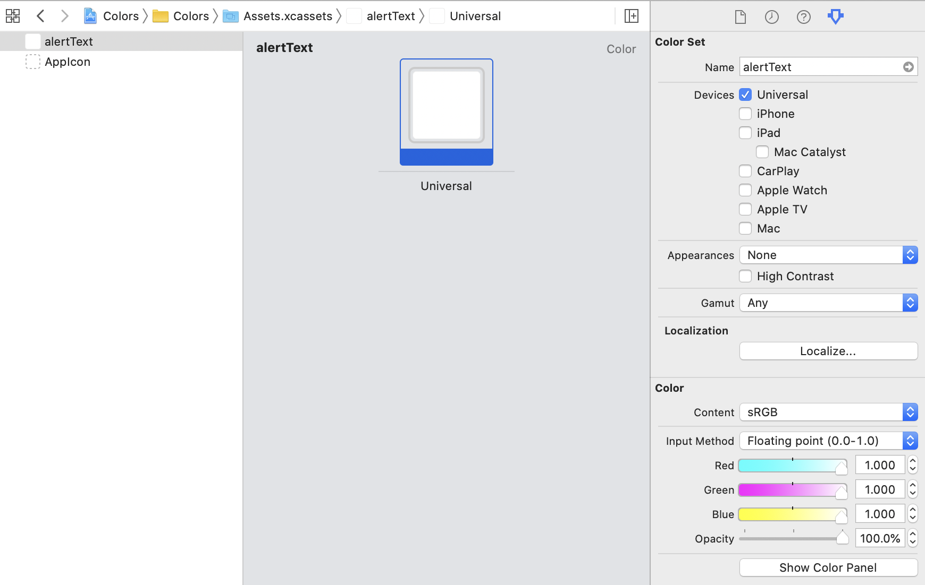Viewport: 925px width, 585px height.
Task: Go forward with the right chevron
Action: click(64, 16)
